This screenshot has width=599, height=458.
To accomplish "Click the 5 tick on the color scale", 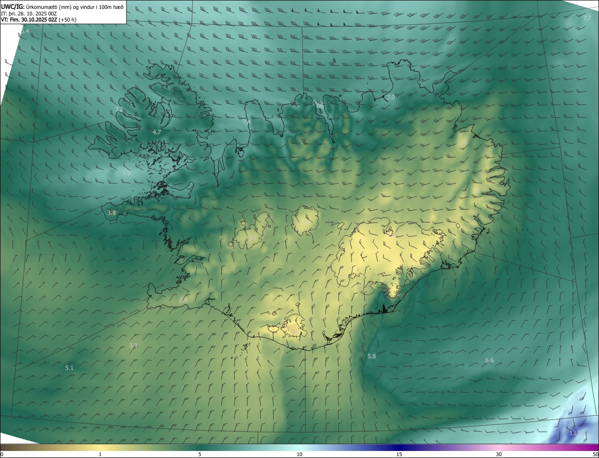I will pyautogui.click(x=200, y=454).
